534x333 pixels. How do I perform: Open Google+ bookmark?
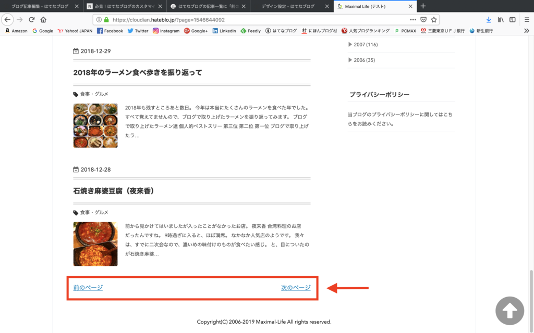pos(196,31)
